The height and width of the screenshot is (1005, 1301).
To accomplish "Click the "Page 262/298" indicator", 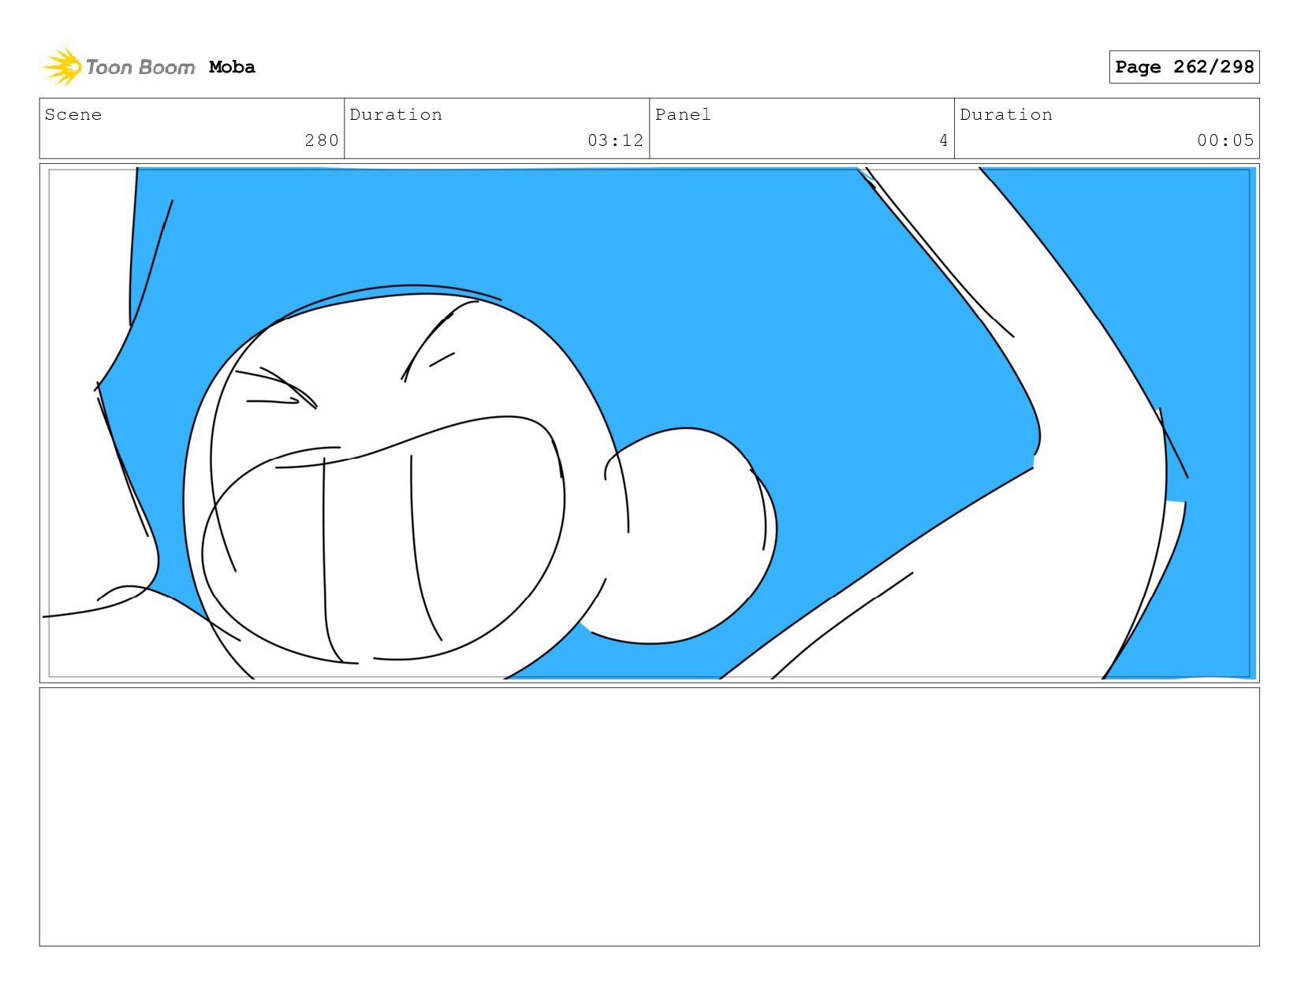I will 1184,67.
